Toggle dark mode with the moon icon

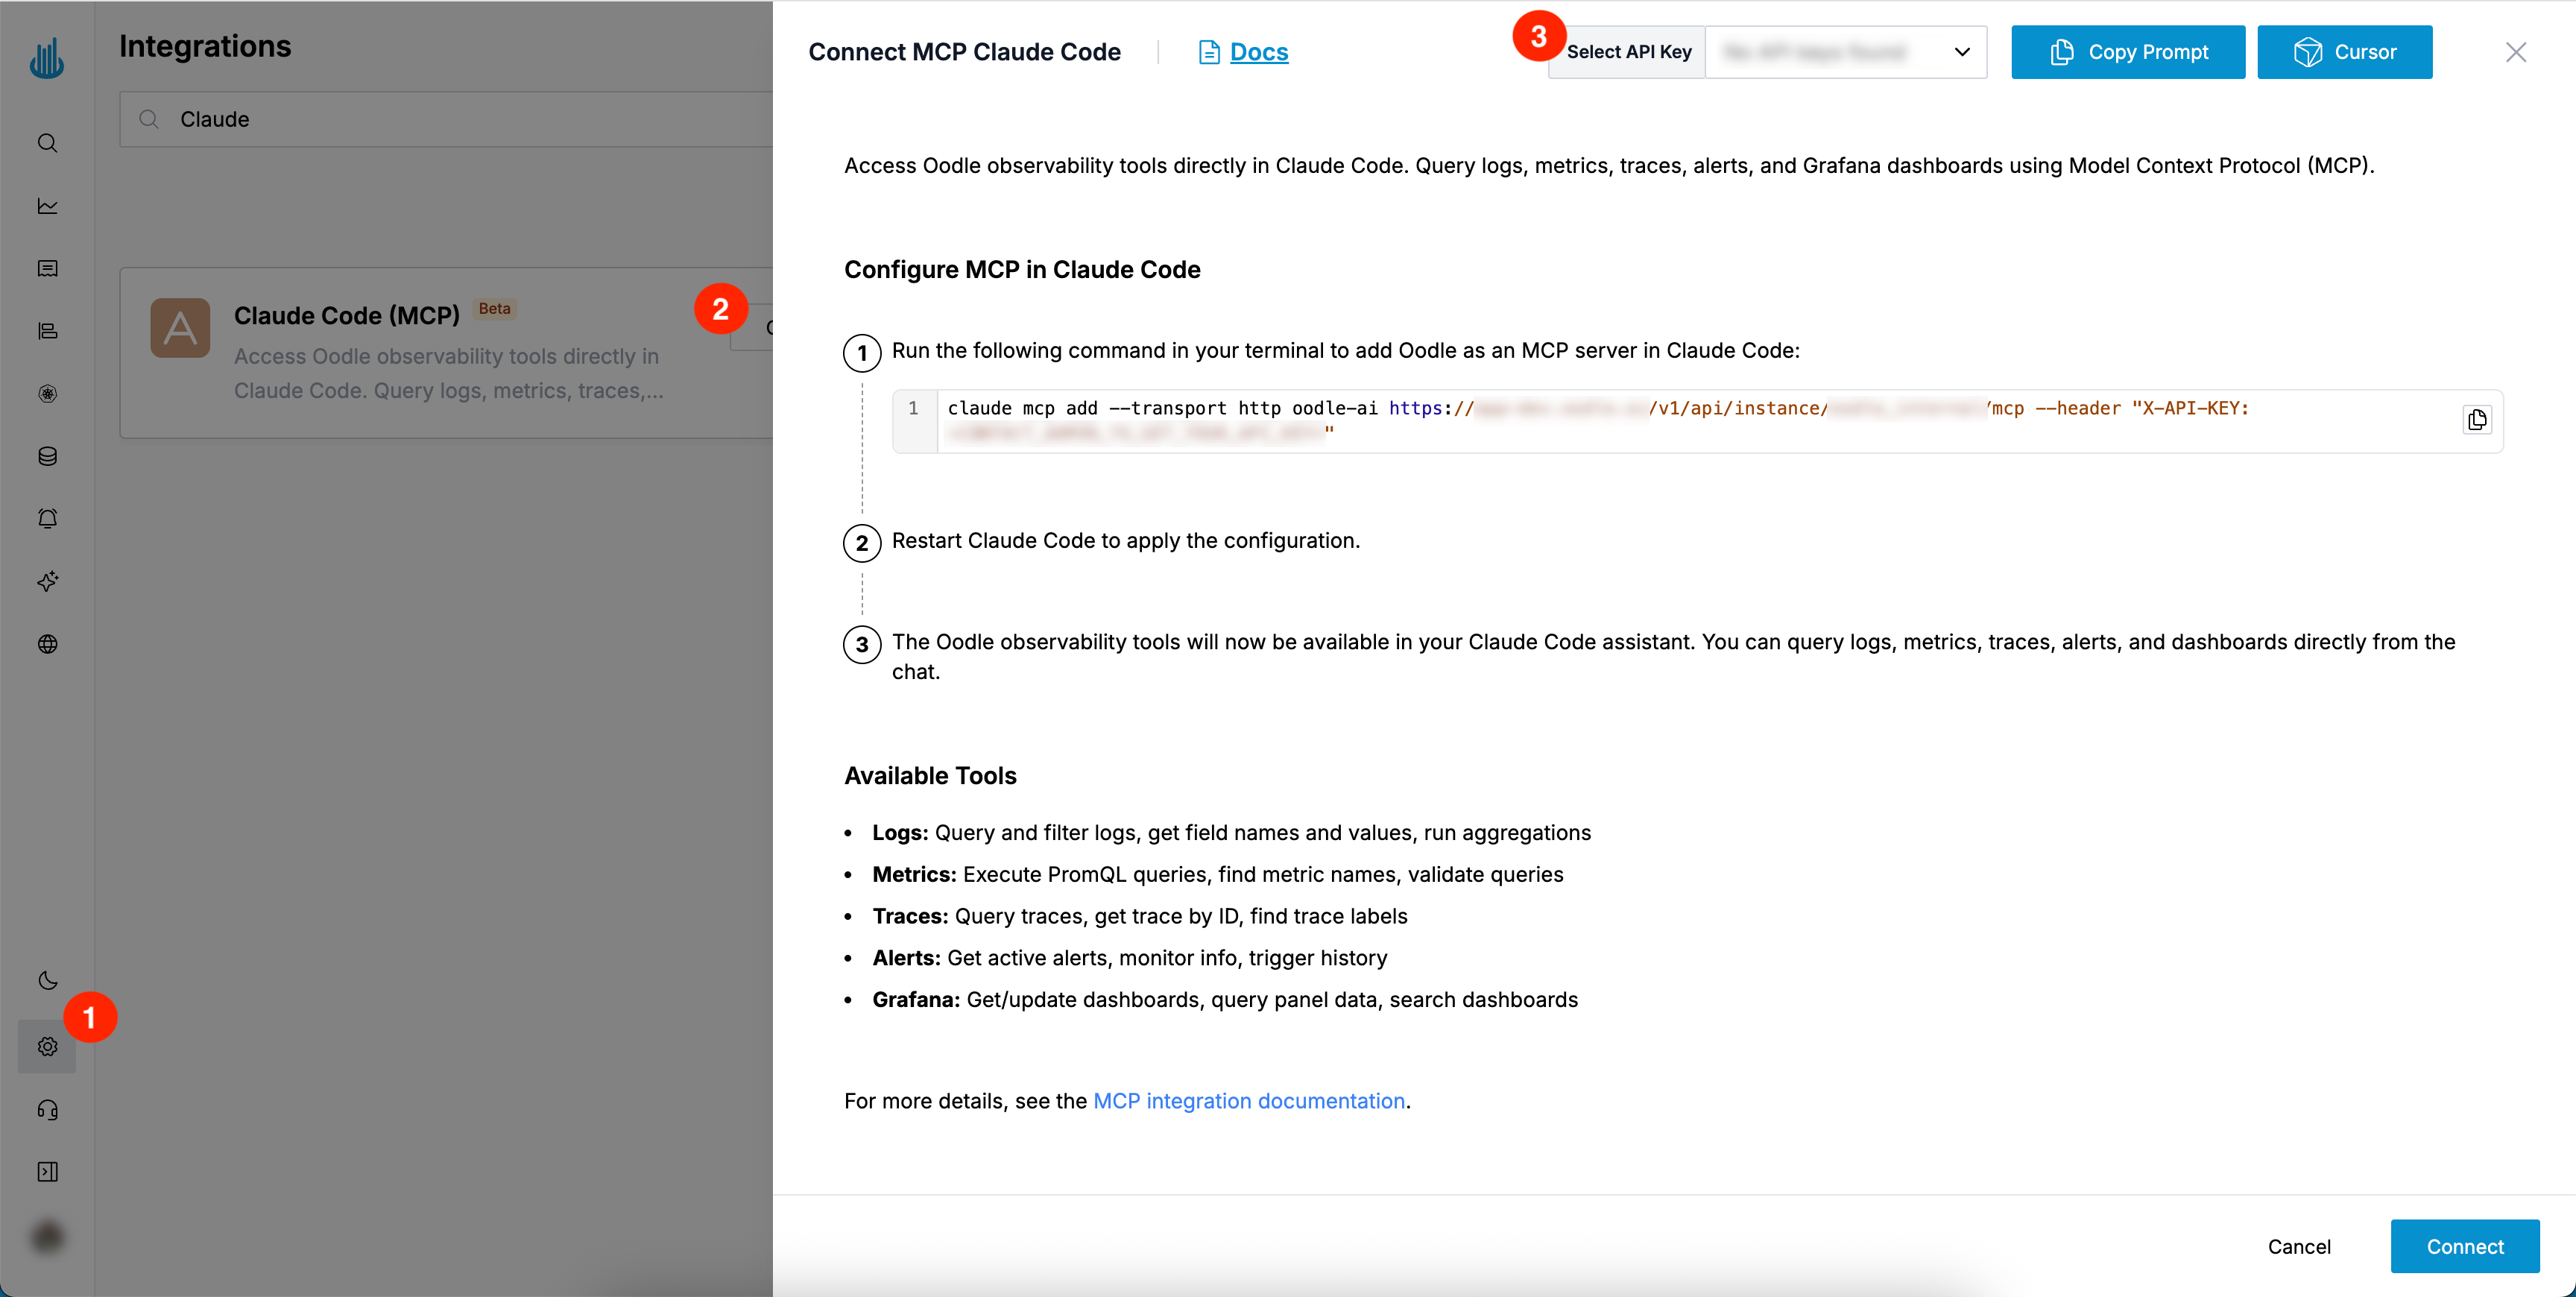click(47, 981)
